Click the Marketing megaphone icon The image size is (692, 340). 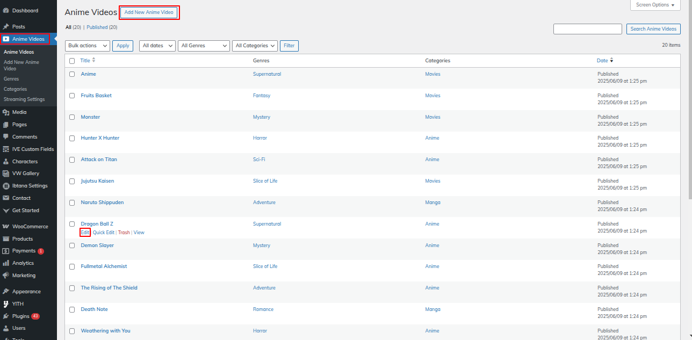coord(6,276)
